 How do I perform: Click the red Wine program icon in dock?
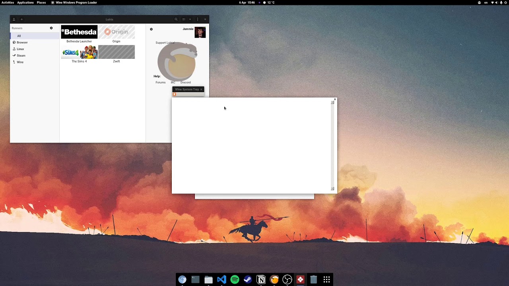pyautogui.click(x=300, y=280)
